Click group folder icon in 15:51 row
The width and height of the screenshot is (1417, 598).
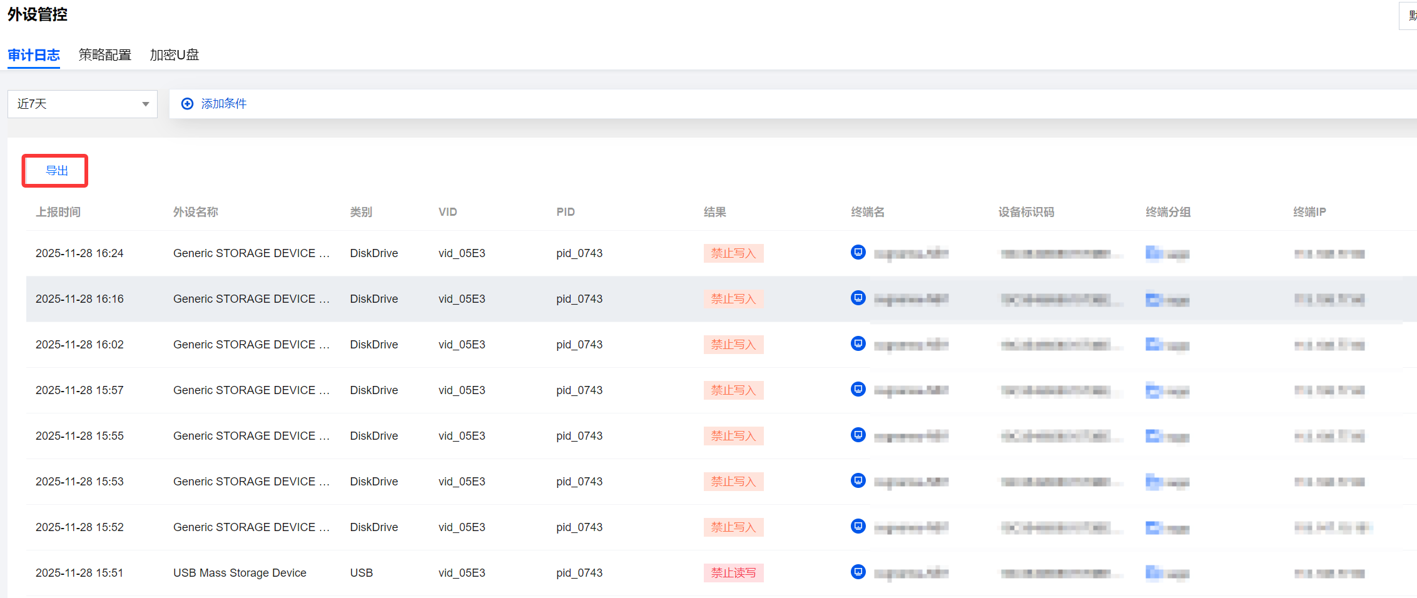tap(1154, 573)
